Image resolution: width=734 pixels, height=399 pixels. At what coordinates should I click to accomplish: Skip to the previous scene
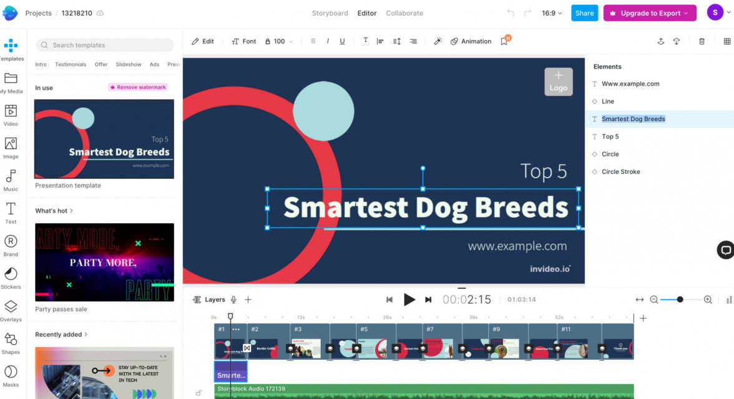[x=389, y=299]
